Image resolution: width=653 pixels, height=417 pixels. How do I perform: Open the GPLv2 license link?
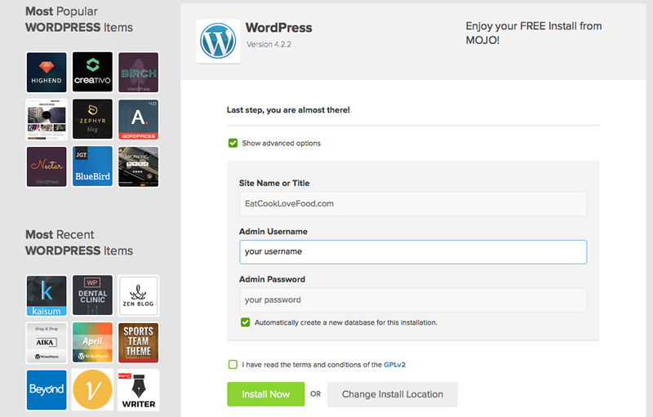pos(394,365)
